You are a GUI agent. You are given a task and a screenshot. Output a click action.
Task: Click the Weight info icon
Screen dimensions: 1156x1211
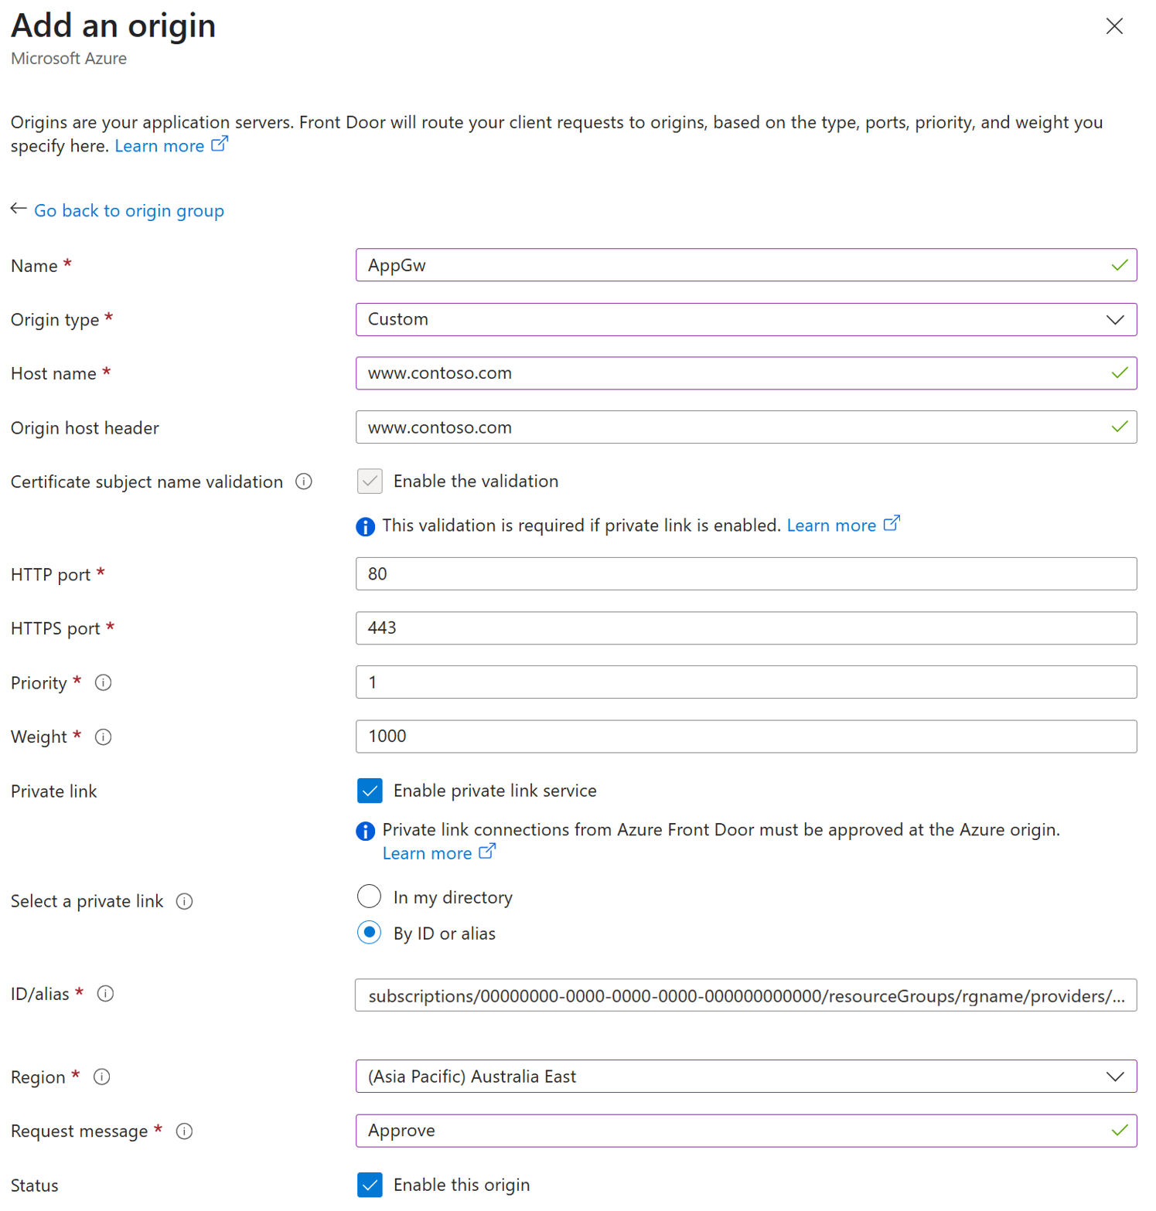click(x=103, y=737)
